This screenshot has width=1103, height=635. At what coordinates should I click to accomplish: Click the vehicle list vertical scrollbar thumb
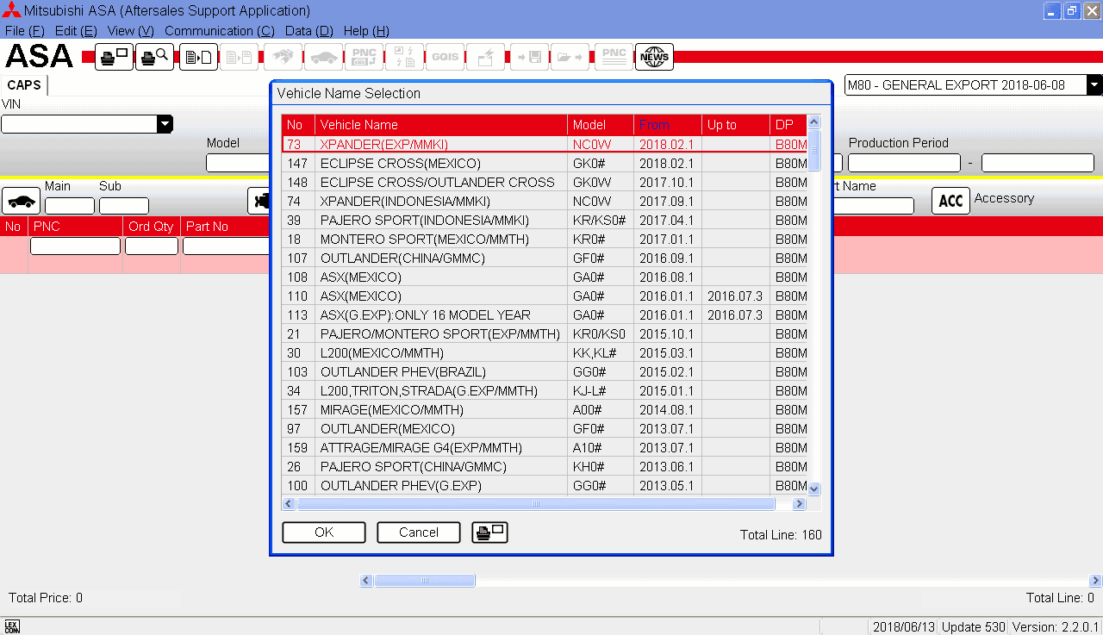pyautogui.click(x=814, y=150)
